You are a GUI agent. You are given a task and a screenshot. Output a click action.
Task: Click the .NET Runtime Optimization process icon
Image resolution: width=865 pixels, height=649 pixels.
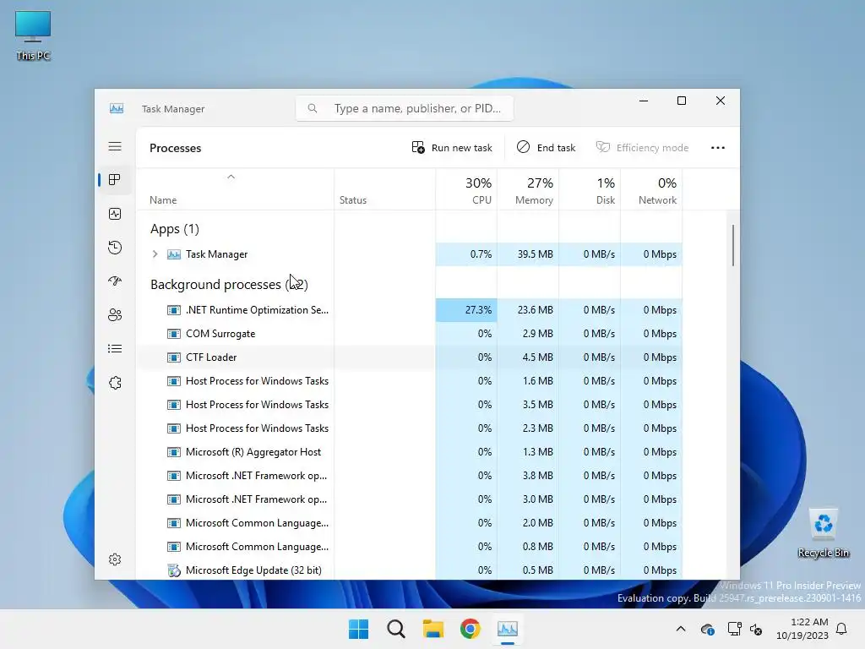tap(174, 310)
